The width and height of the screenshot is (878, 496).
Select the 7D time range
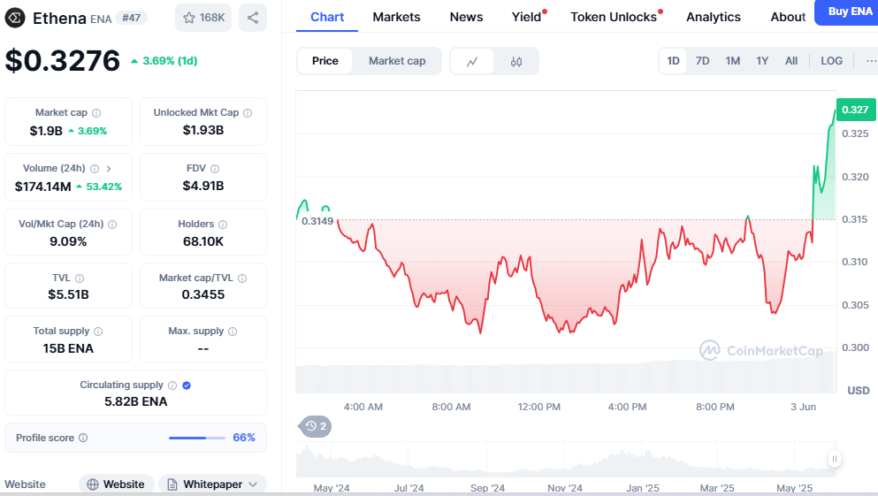click(702, 61)
